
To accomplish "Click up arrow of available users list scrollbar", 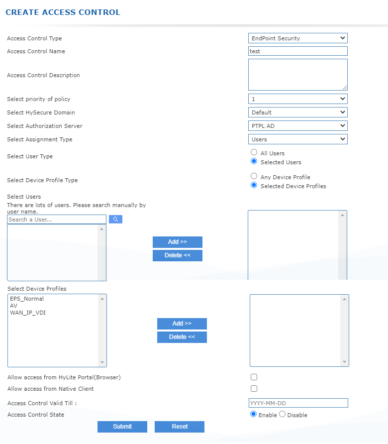I will coord(101,229).
